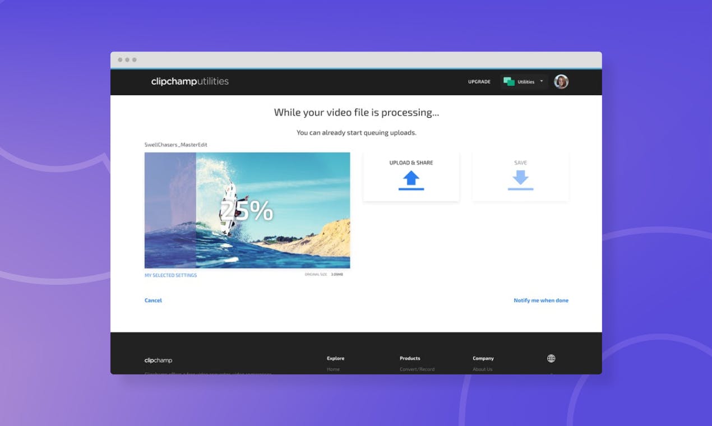Expand the Utilities dropdown arrow
This screenshot has height=426, width=712.
point(542,81)
